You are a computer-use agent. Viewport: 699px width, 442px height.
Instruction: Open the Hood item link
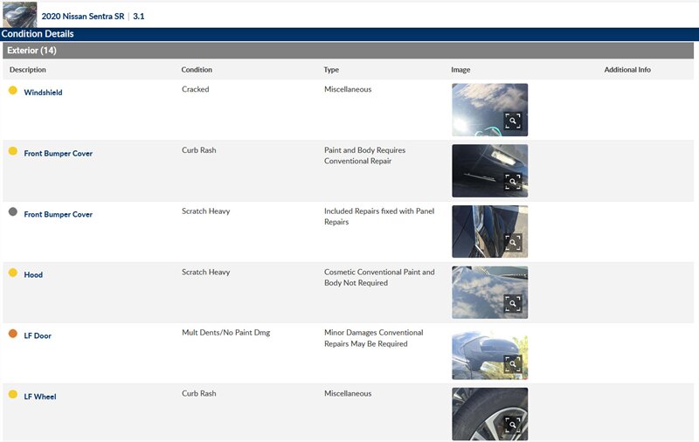33,275
